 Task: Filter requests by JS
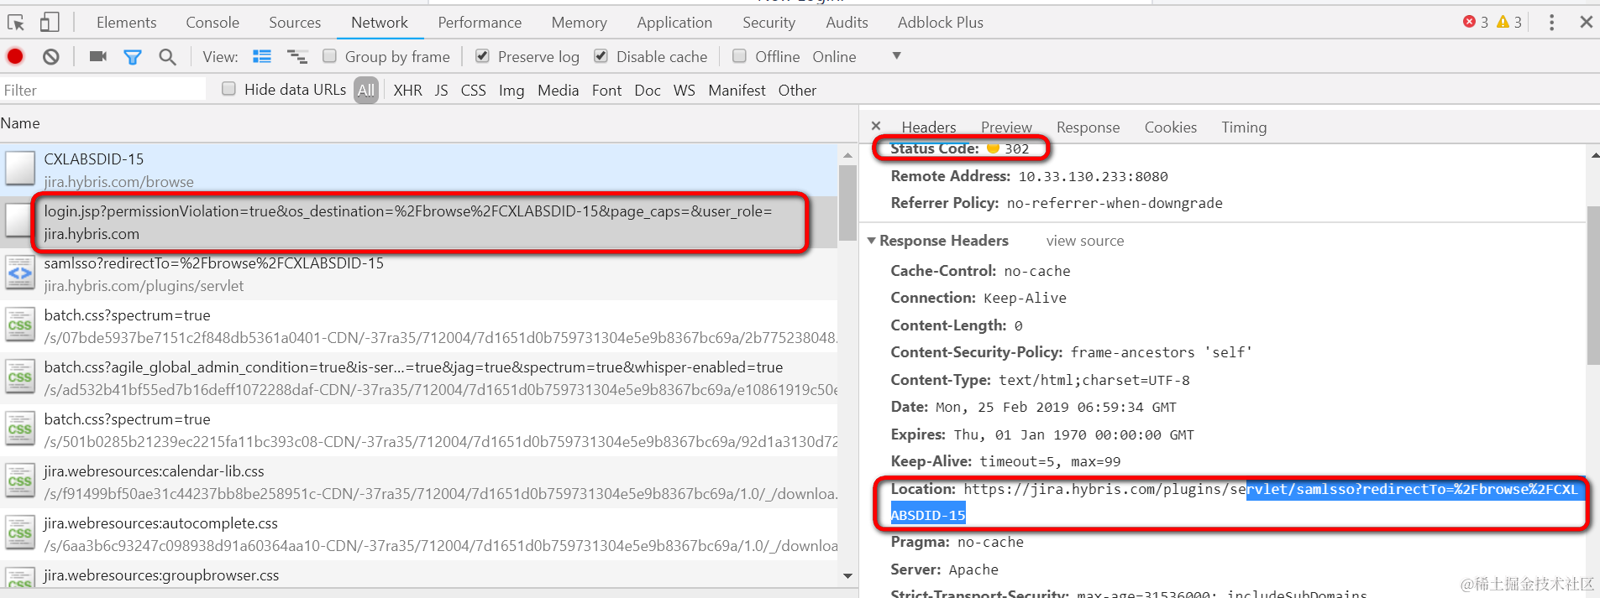tap(441, 90)
